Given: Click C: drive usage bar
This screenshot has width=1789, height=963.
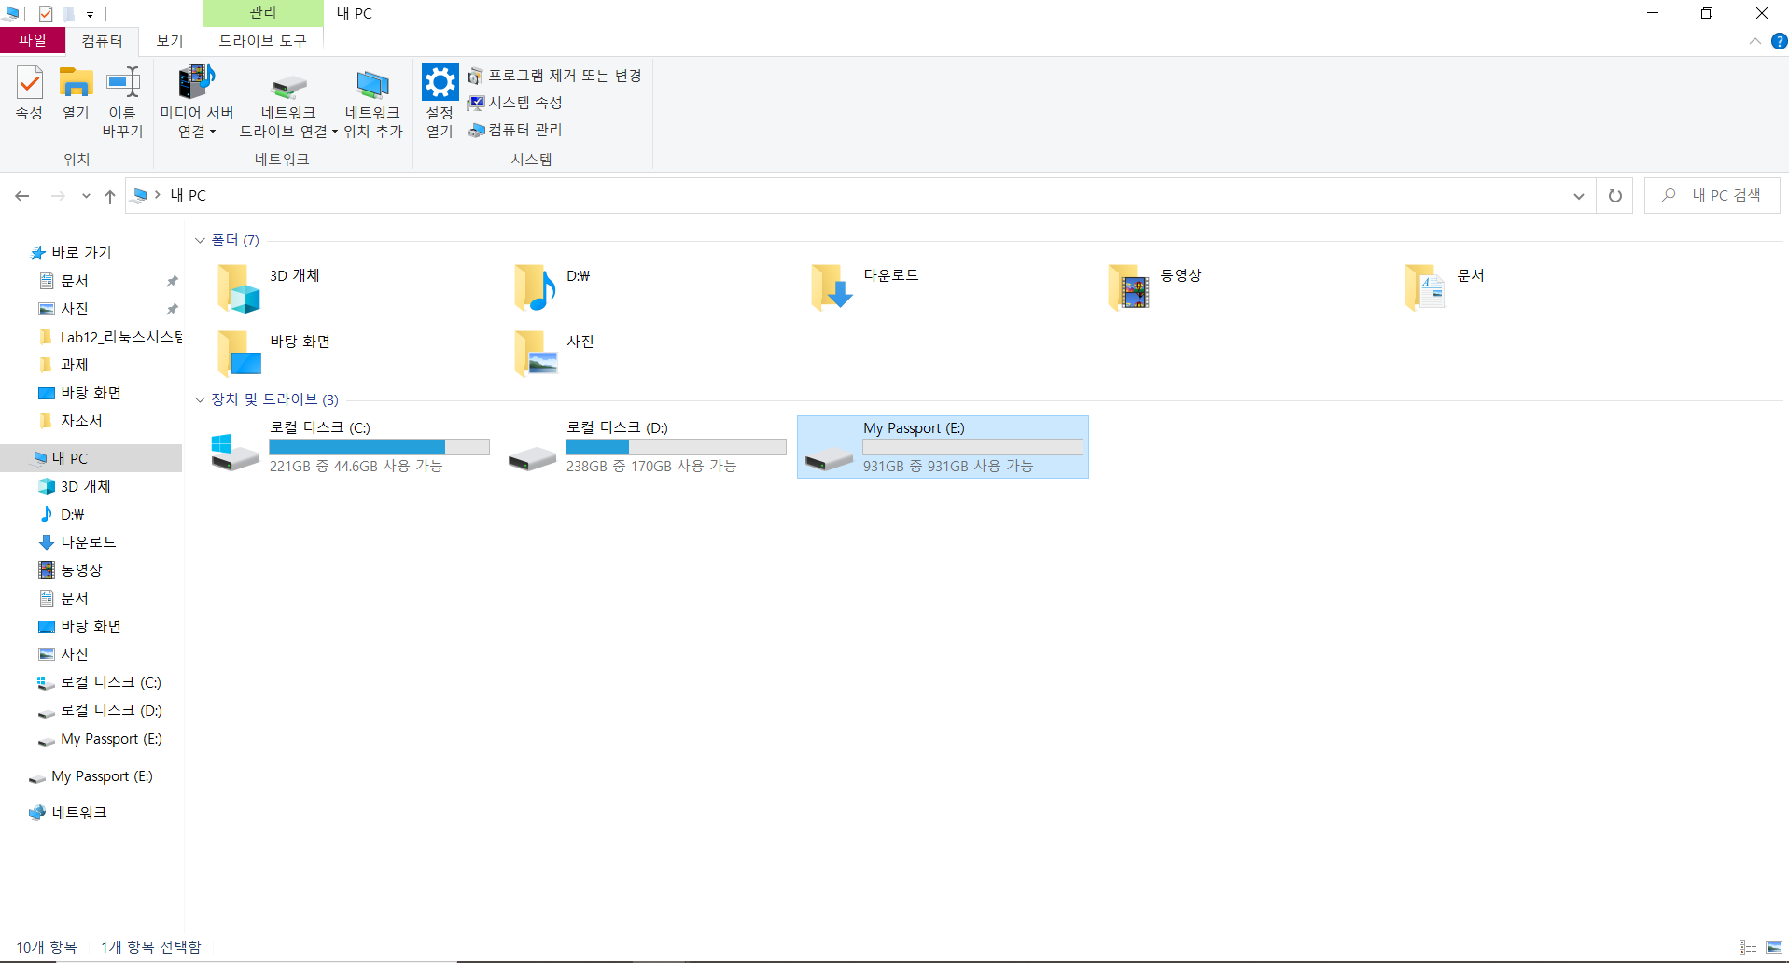Looking at the screenshot, I should coord(379,447).
